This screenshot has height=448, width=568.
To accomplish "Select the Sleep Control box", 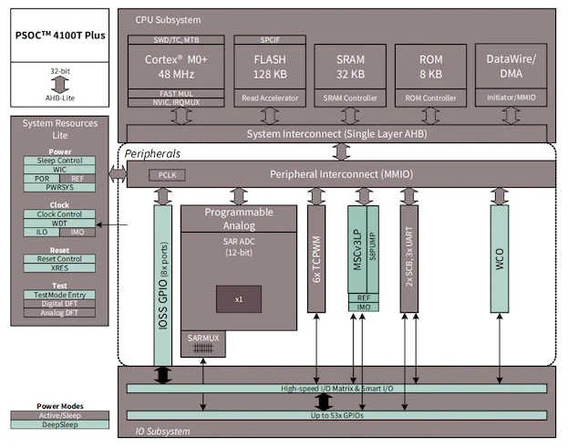I will [x=59, y=161].
